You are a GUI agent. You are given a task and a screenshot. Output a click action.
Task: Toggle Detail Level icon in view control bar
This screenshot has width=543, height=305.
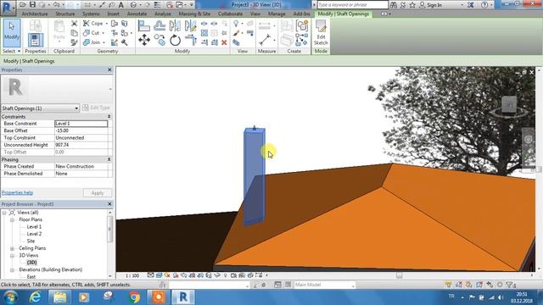(x=151, y=275)
